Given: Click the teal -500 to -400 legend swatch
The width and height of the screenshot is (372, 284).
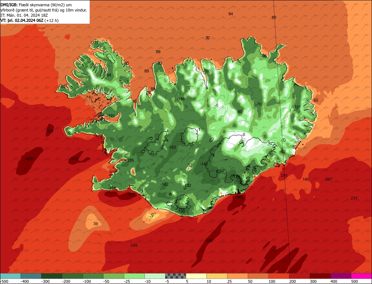Looking at the screenshot, I should [10, 276].
